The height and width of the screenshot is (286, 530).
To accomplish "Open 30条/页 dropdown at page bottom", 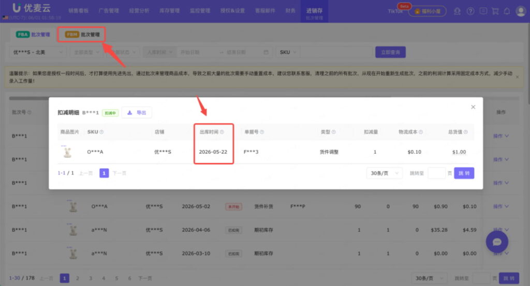I will point(429,278).
